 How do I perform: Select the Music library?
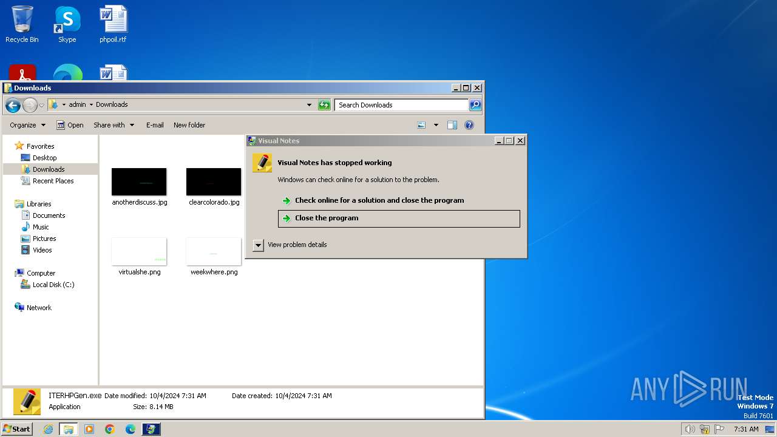pyautogui.click(x=35, y=227)
